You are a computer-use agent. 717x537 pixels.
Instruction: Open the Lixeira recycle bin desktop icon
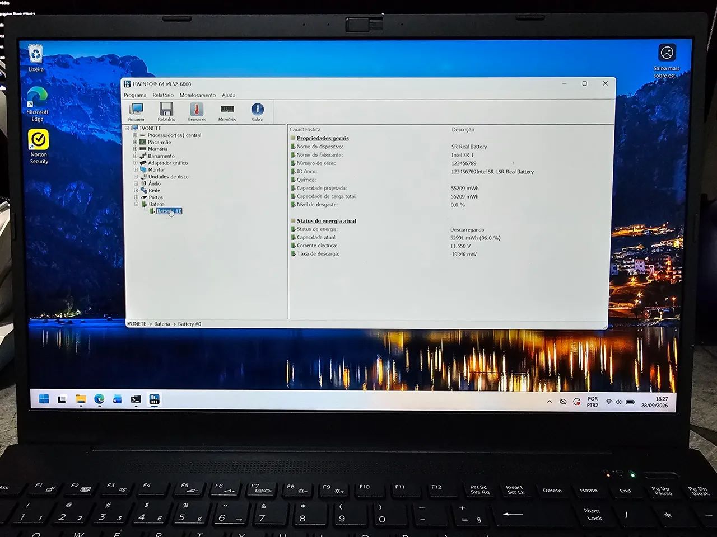pos(36,58)
